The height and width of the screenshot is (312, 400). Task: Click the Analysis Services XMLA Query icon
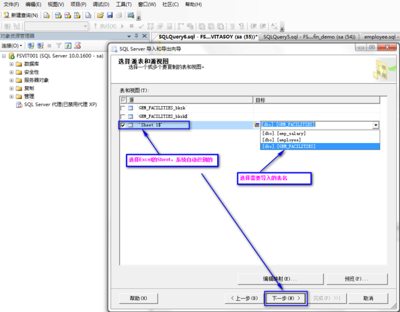[77, 16]
